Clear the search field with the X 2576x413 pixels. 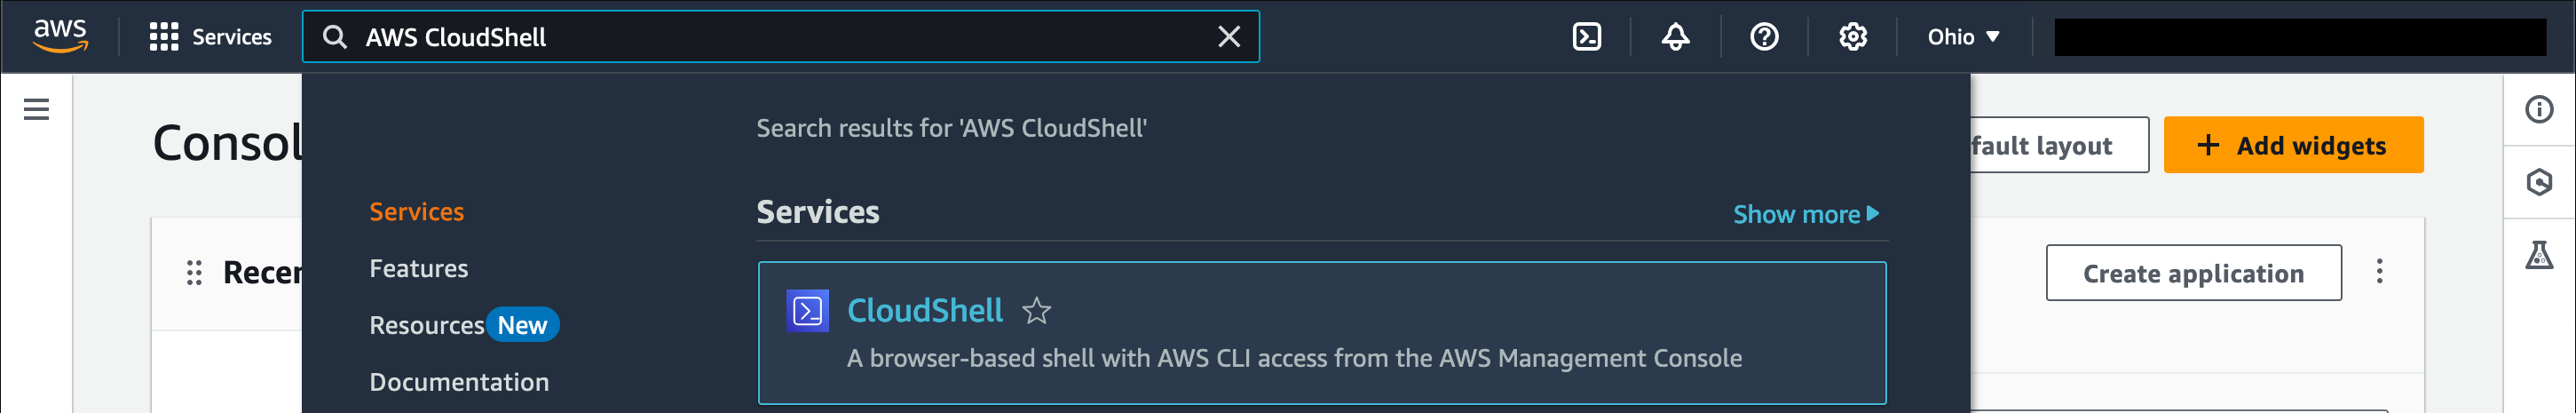pos(1228,37)
